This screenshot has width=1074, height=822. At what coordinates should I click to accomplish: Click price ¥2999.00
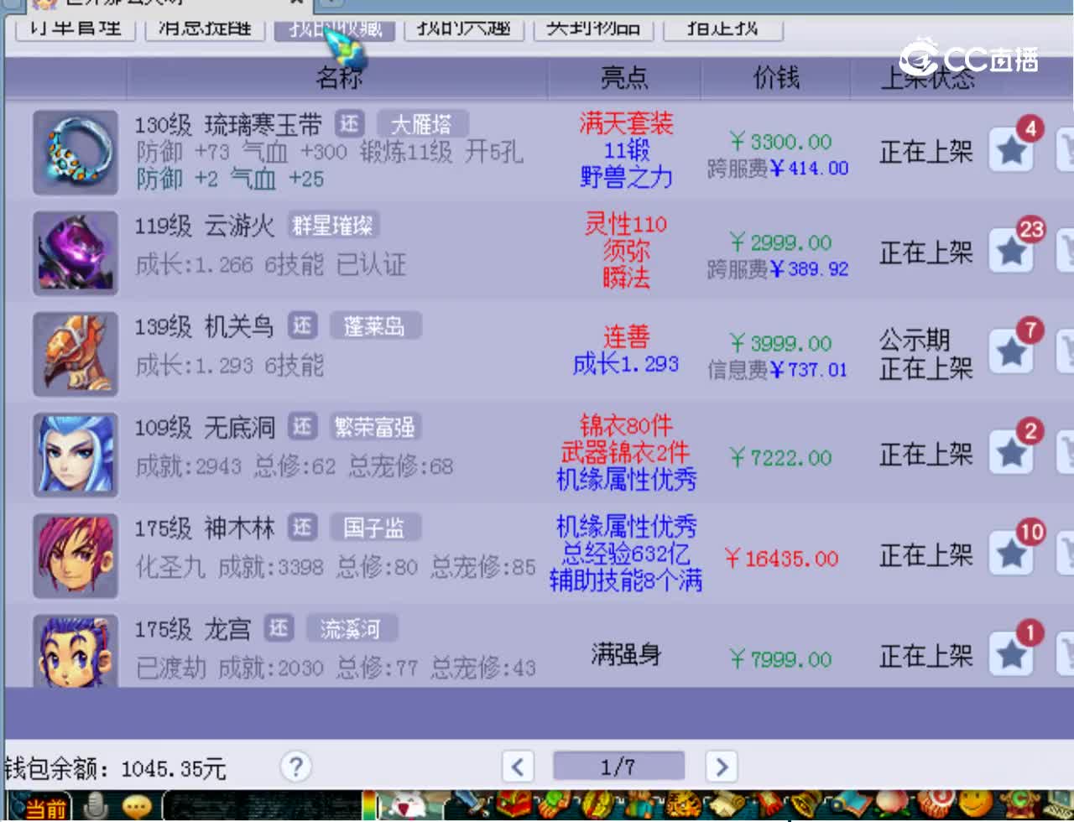[x=780, y=242]
